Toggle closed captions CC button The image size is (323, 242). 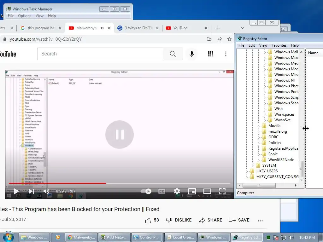(162, 191)
